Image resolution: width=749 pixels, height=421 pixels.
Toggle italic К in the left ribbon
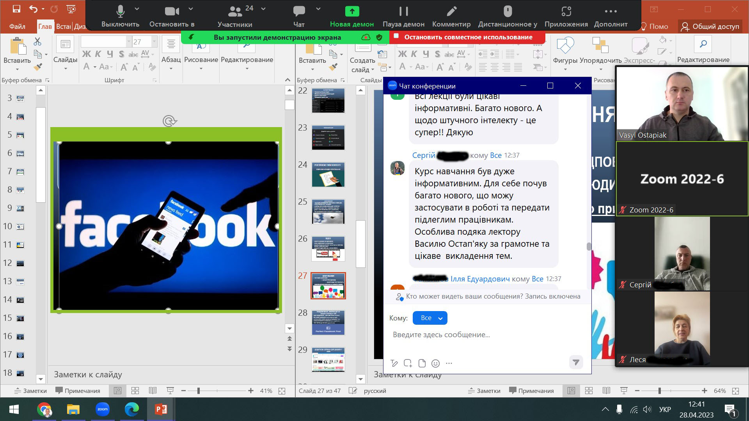98,54
